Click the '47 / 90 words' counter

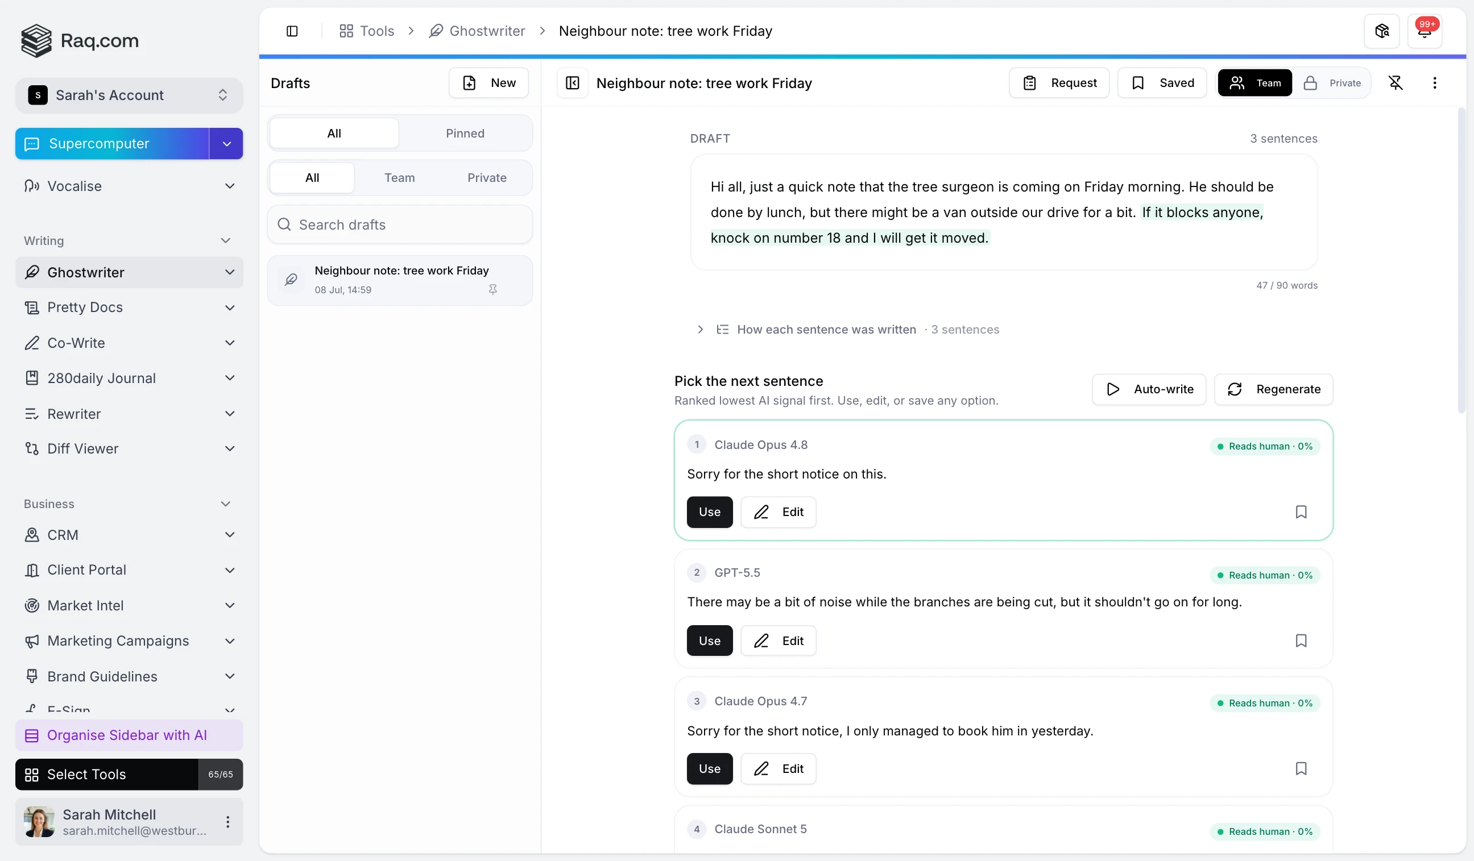pyautogui.click(x=1287, y=286)
